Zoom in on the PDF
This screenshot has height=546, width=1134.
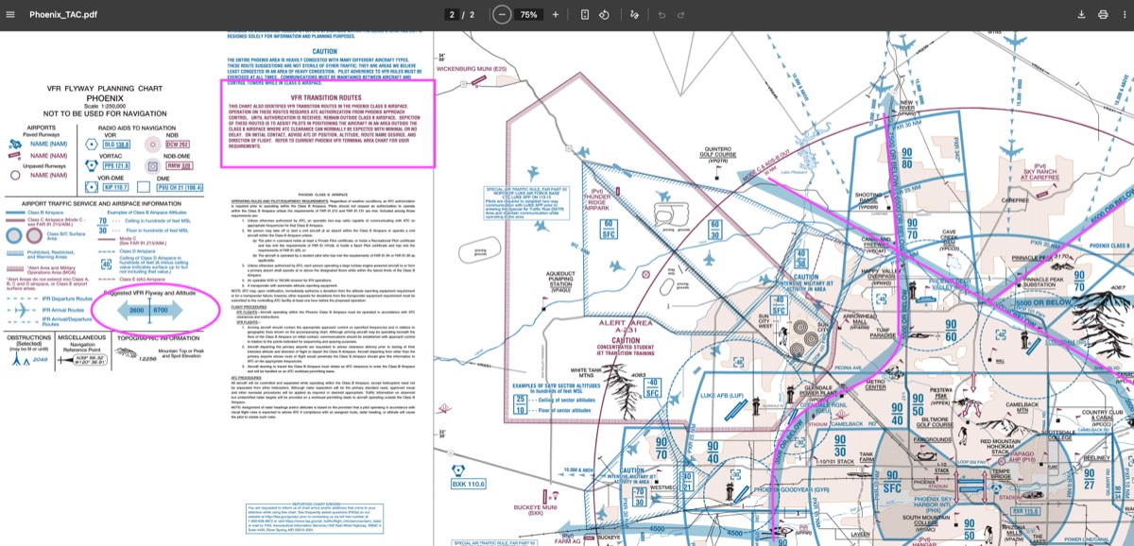(x=556, y=15)
